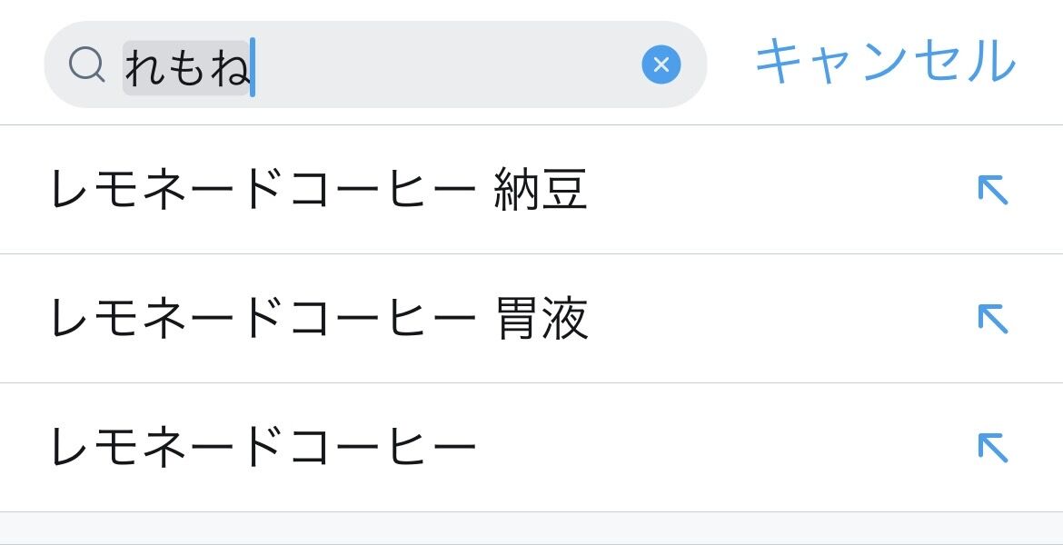
Task: Click the word 納豆 in the first suggestion
Action: point(541,191)
